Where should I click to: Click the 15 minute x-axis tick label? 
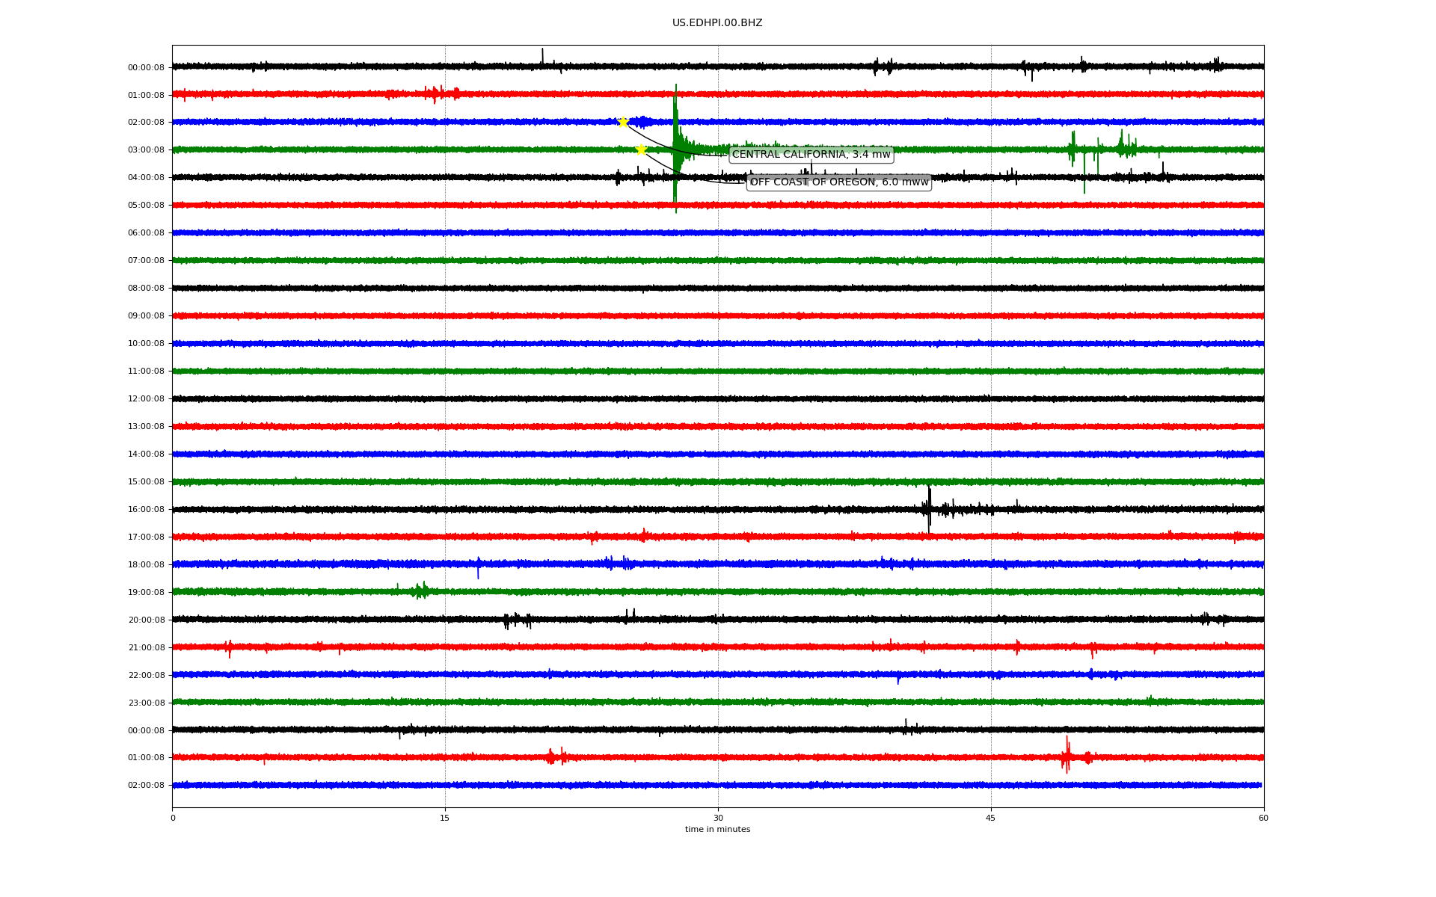tap(445, 818)
